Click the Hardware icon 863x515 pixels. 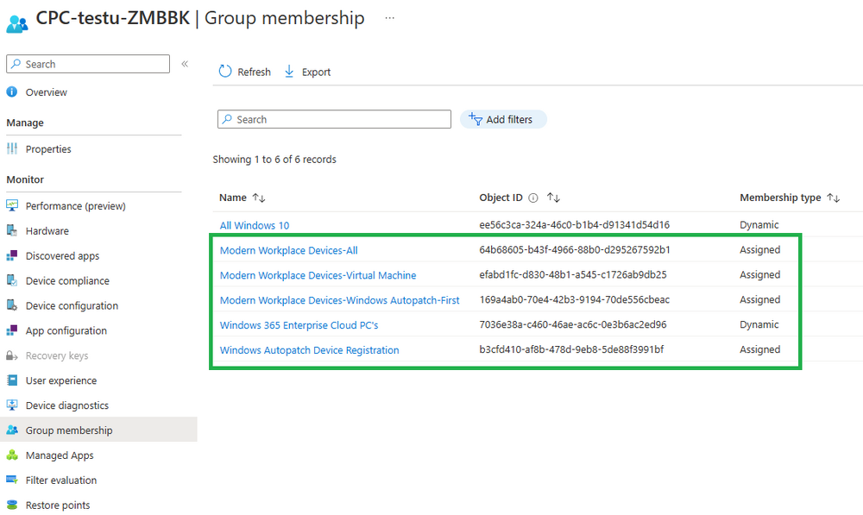[x=11, y=230]
